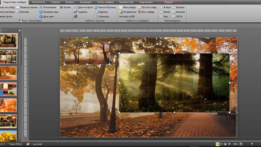This screenshot has width=261, height=147.
Task: Select the second slide thumbnail
Action: coord(8,57)
